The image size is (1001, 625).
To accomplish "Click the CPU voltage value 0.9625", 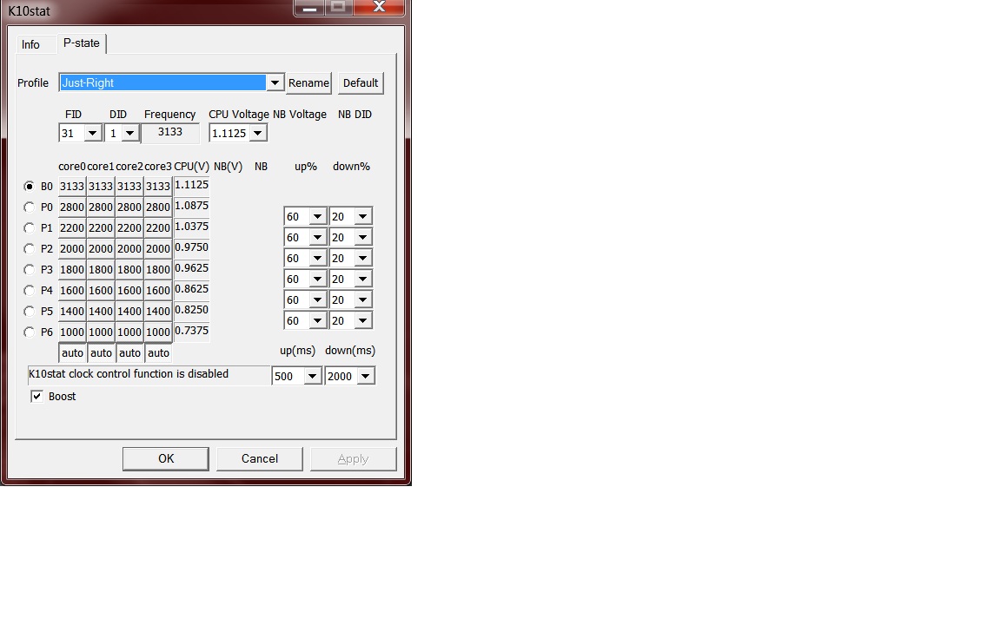I will coord(191,268).
